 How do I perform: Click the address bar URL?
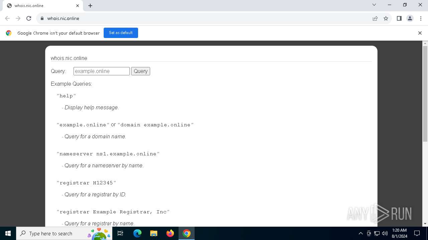click(x=63, y=18)
